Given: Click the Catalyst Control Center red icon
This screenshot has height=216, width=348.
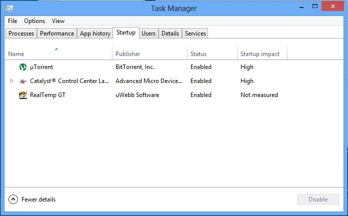Looking at the screenshot, I should [23, 81].
